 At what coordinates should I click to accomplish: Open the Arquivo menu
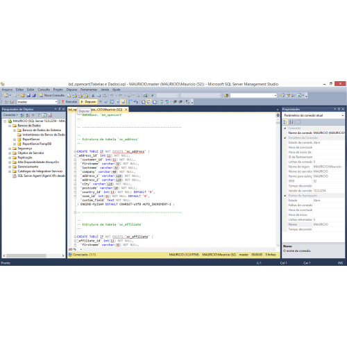(7, 90)
